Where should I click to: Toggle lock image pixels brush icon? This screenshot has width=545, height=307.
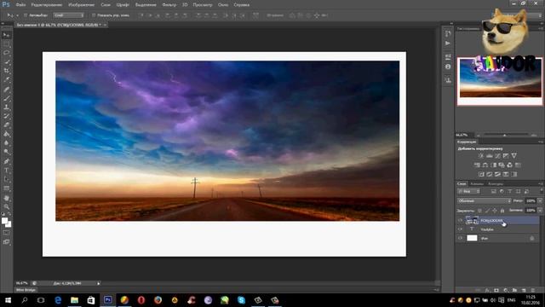coord(487,211)
